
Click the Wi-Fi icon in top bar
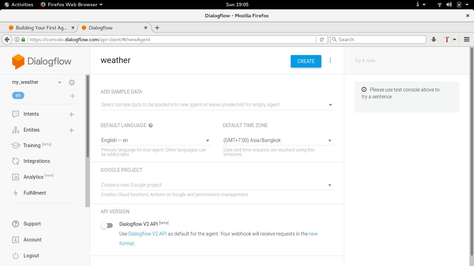coord(440,5)
